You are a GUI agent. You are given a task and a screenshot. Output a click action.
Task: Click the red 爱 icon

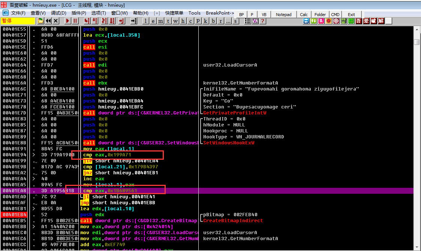366,21
